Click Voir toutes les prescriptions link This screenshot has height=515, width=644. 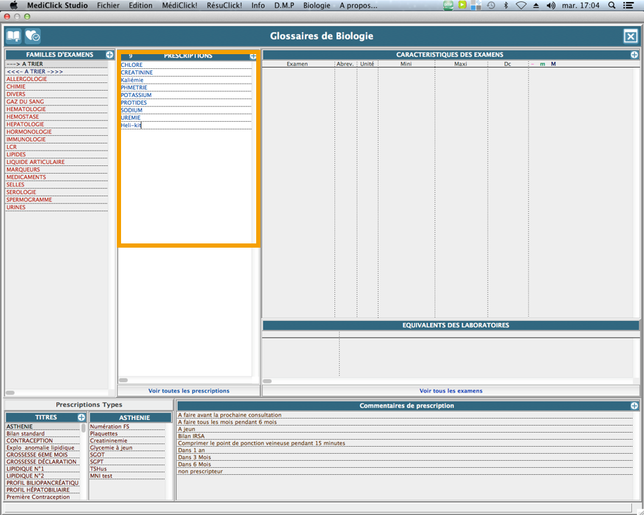coord(189,390)
